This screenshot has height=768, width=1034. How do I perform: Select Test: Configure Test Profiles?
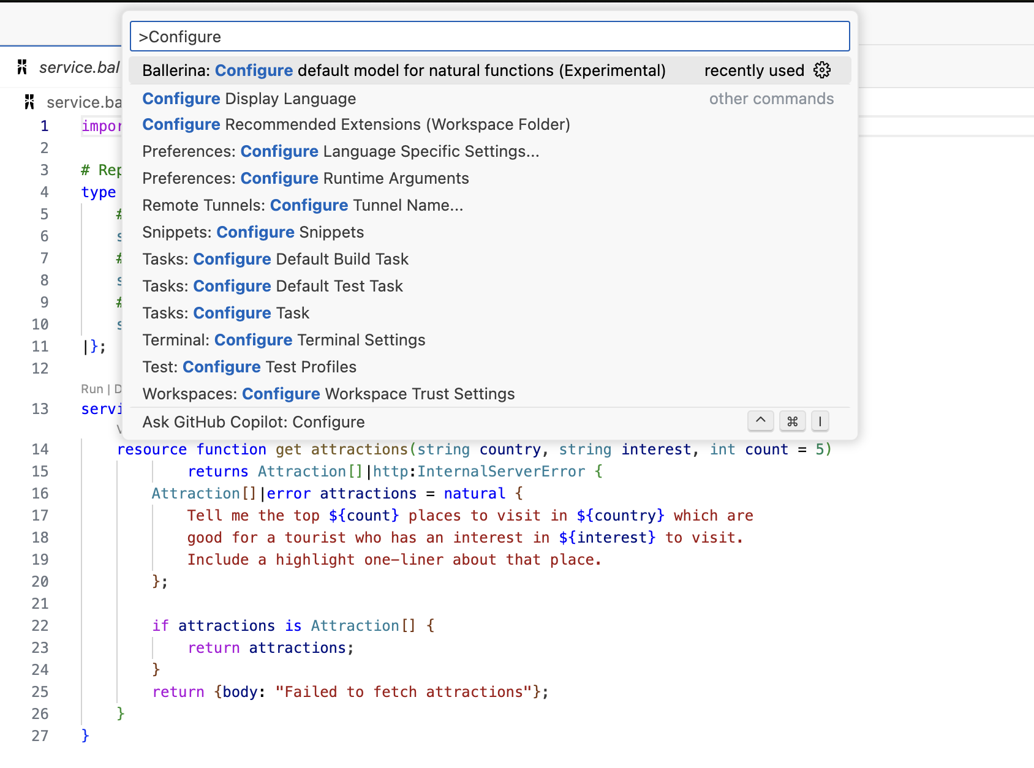click(x=489, y=367)
